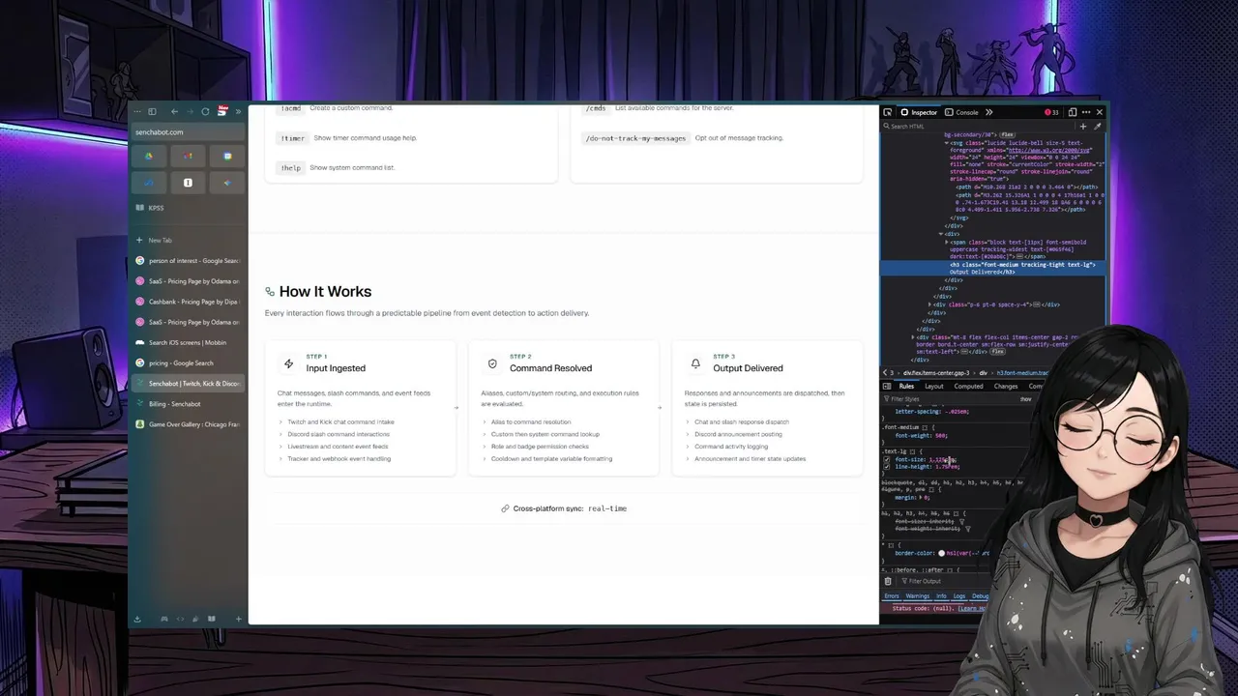Click the Command Resolved card title
Image resolution: width=1238 pixels, height=696 pixels.
click(x=550, y=368)
